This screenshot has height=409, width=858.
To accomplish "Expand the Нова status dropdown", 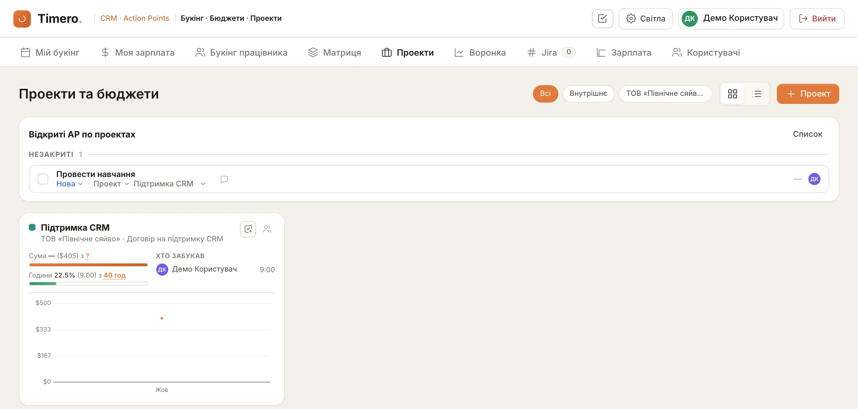I will pyautogui.click(x=69, y=184).
